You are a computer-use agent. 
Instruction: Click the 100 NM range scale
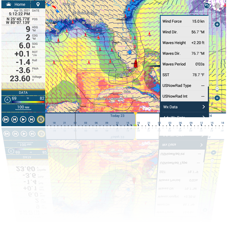(23, 107)
